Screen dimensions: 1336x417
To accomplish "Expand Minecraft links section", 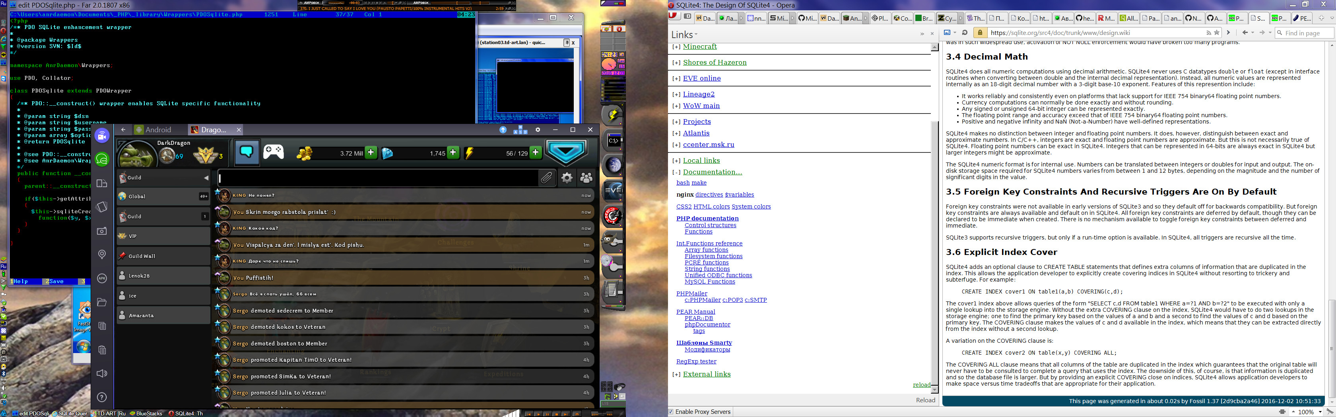I will point(676,46).
